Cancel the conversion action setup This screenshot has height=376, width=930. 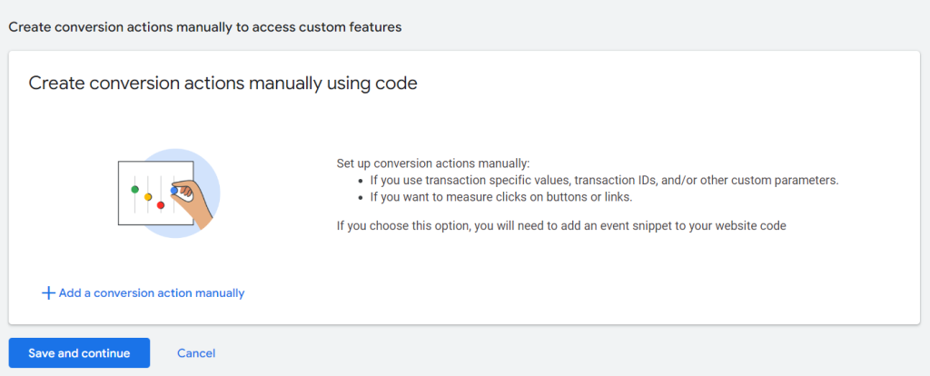pyautogui.click(x=196, y=353)
